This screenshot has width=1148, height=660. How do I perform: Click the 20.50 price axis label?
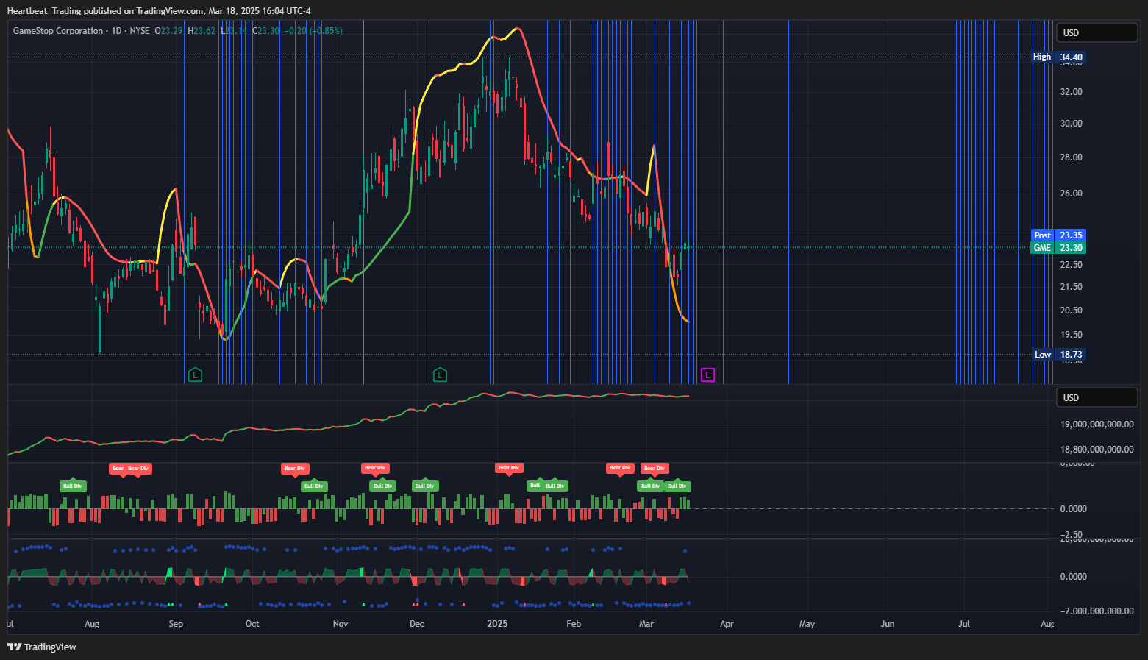coord(1071,311)
